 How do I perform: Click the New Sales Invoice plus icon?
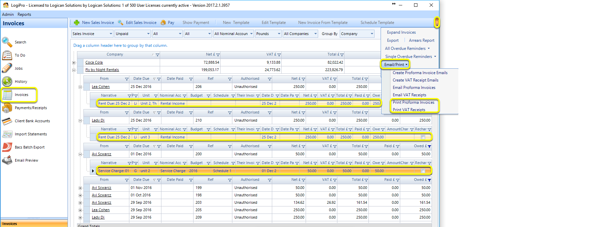77,23
